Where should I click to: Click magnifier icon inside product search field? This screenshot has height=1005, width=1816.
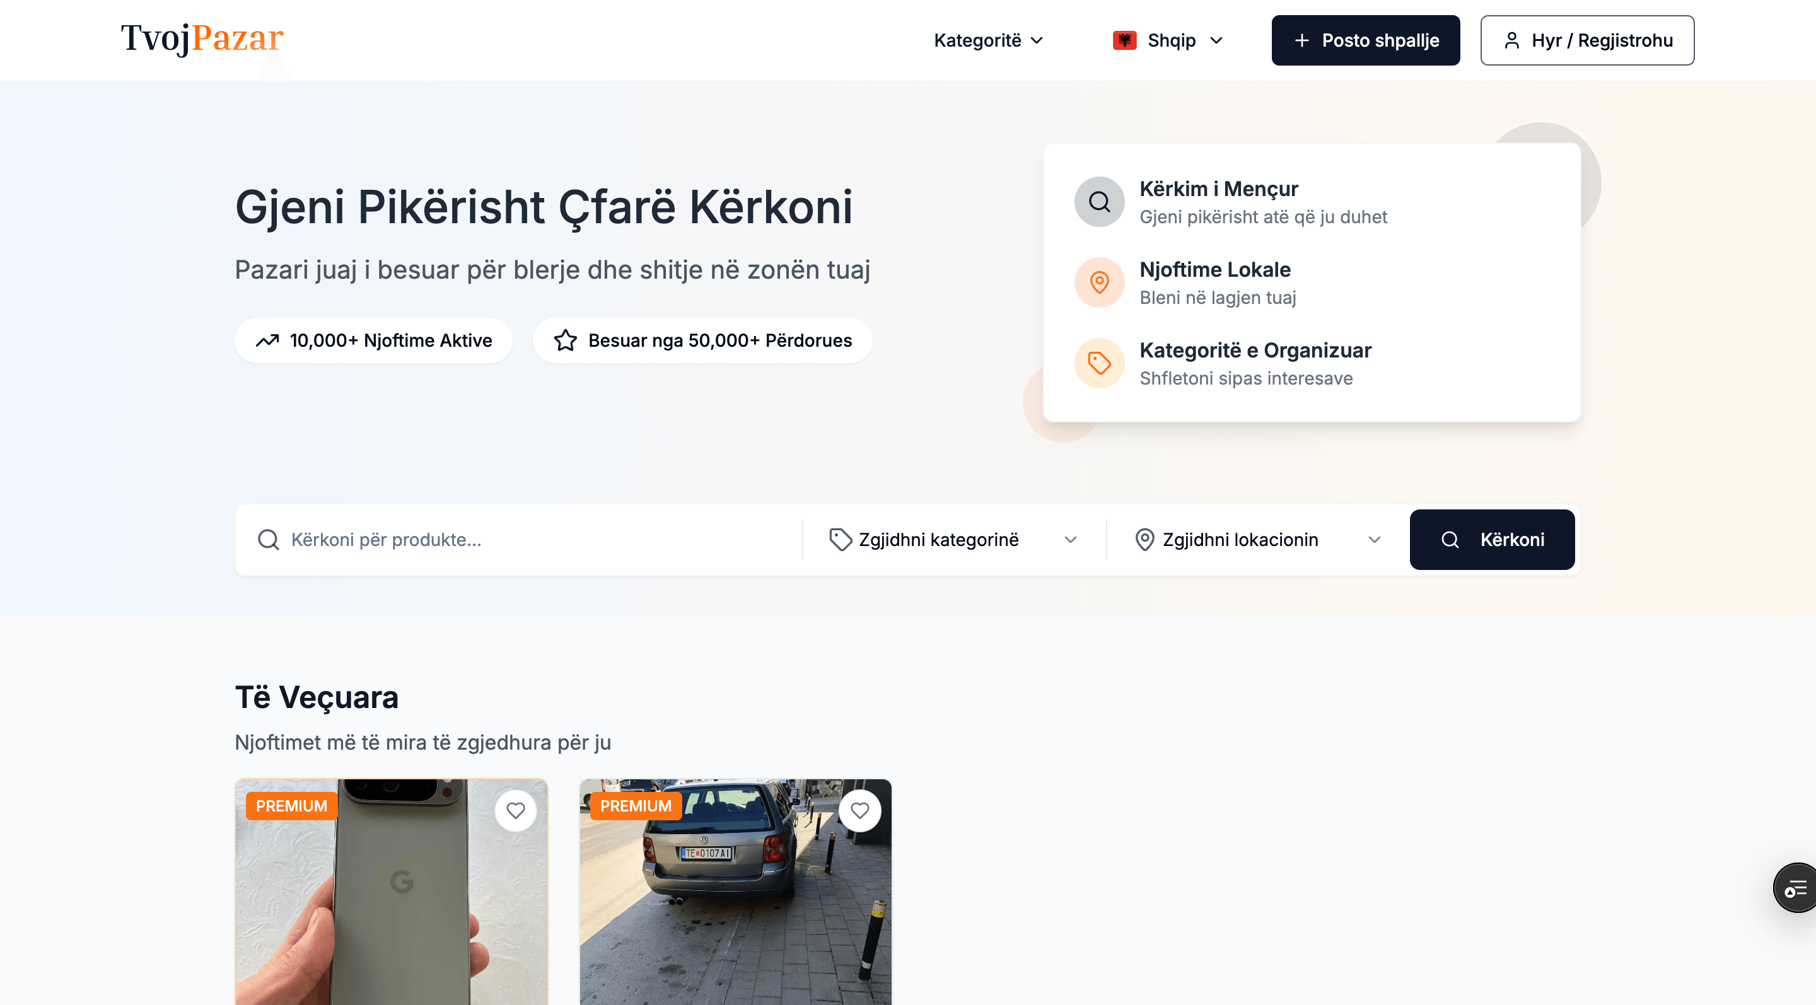click(269, 540)
